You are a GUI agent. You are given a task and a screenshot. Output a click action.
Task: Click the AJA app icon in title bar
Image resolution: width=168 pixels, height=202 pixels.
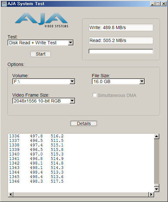click(x=4, y=4)
